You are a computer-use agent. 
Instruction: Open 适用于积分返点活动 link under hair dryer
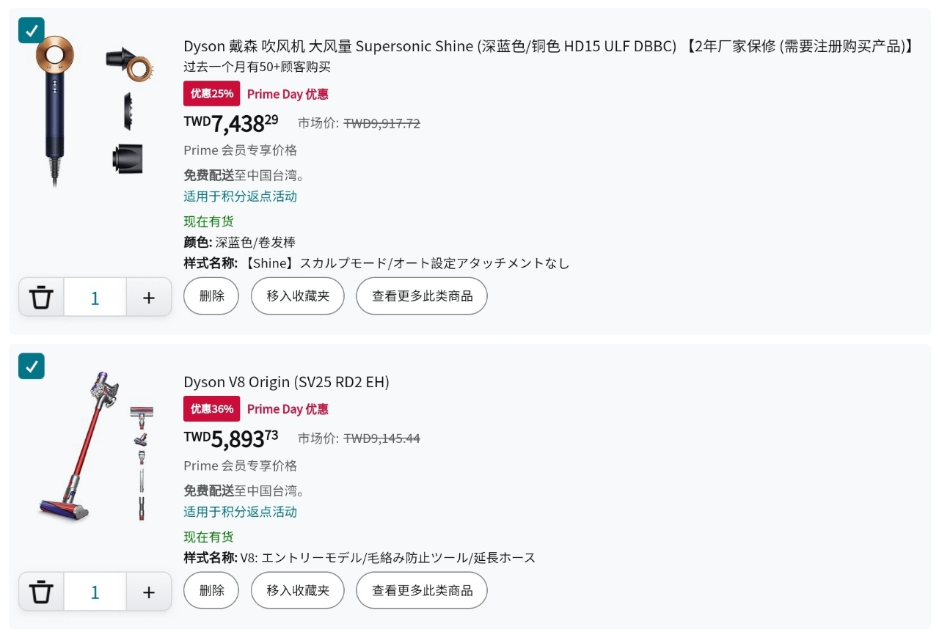[x=240, y=196]
